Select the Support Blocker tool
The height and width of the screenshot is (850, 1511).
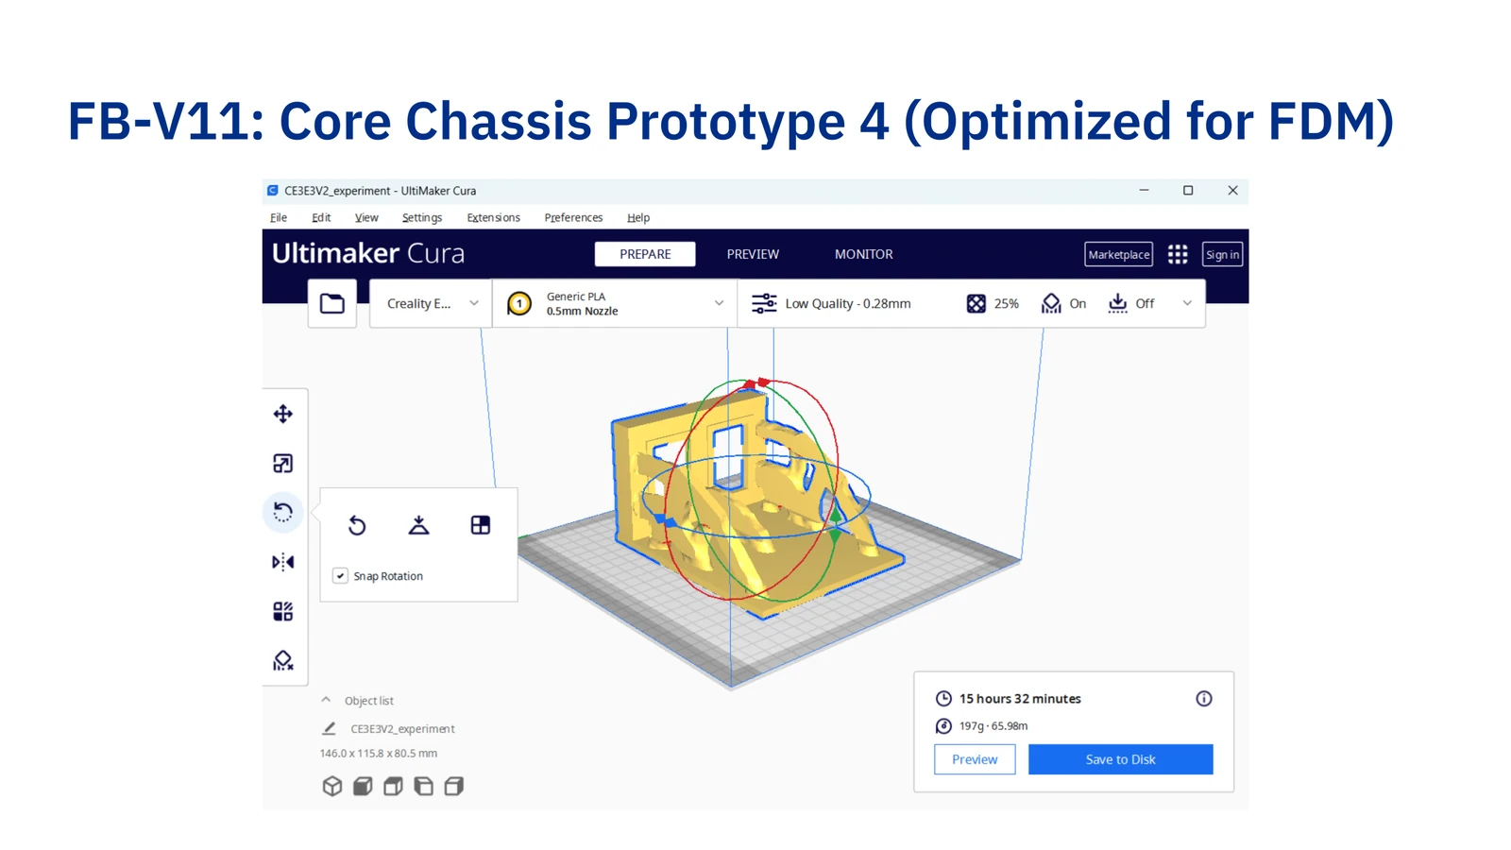(x=282, y=660)
